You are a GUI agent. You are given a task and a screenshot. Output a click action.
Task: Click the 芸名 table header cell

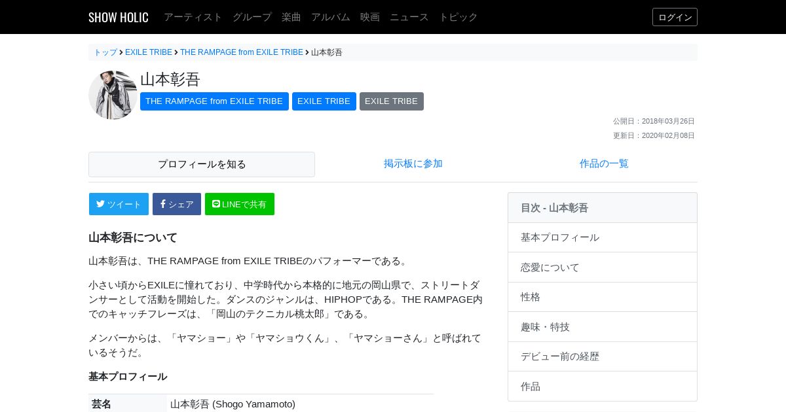[x=128, y=404]
